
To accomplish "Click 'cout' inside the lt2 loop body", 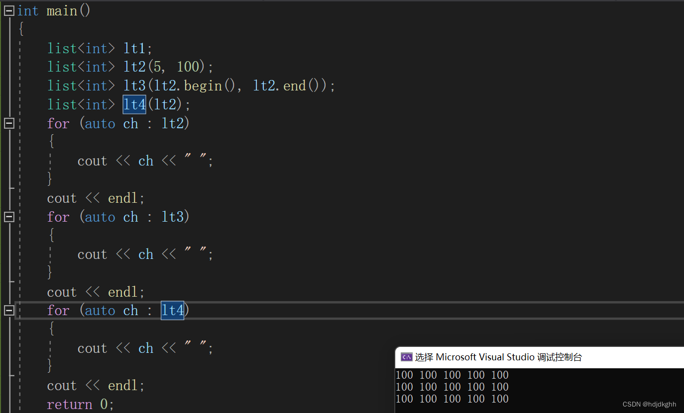I will 92,161.
